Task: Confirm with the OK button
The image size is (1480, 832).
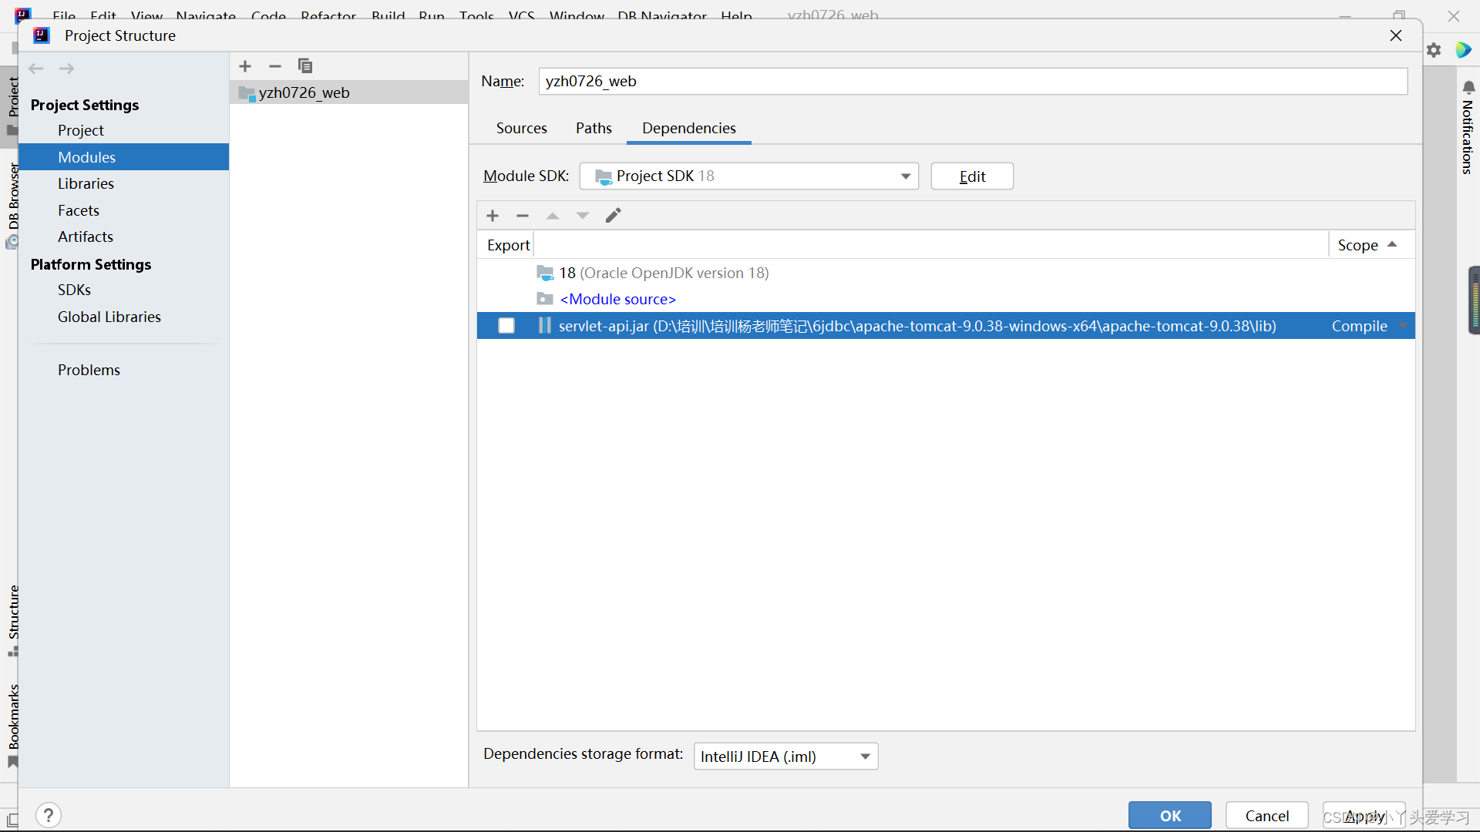Action: click(1170, 816)
